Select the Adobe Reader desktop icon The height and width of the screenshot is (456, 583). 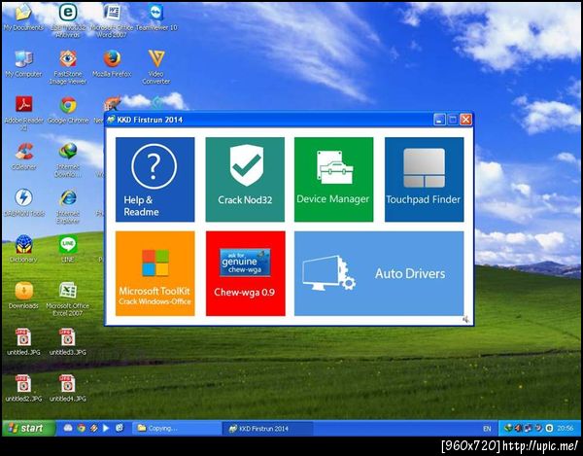pyautogui.click(x=23, y=114)
